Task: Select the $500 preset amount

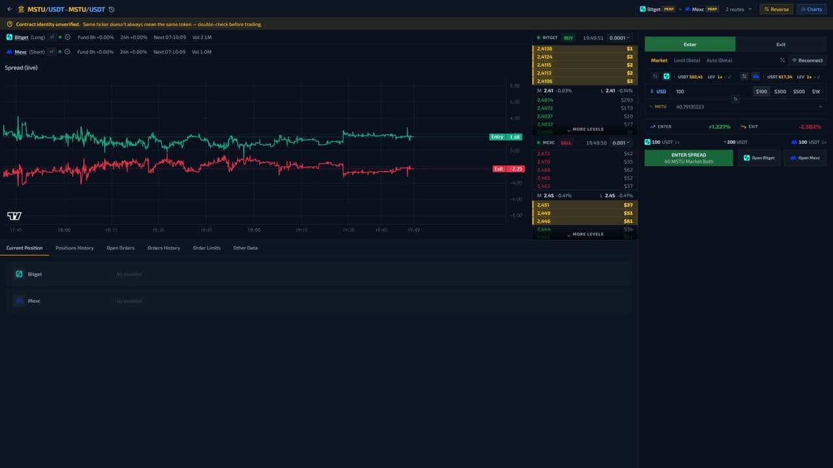Action: pos(799,92)
